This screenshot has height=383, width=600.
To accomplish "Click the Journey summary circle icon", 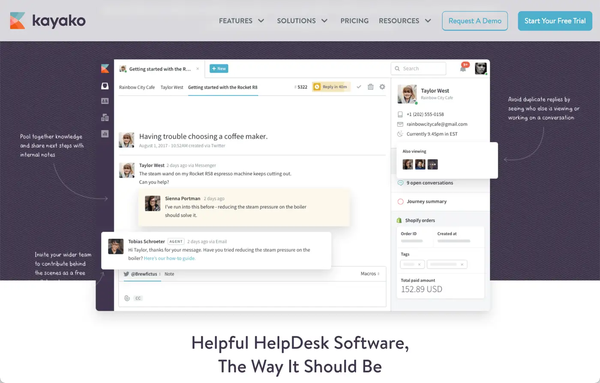I will (x=401, y=201).
